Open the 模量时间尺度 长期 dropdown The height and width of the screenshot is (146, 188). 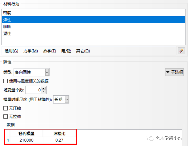click(61, 99)
